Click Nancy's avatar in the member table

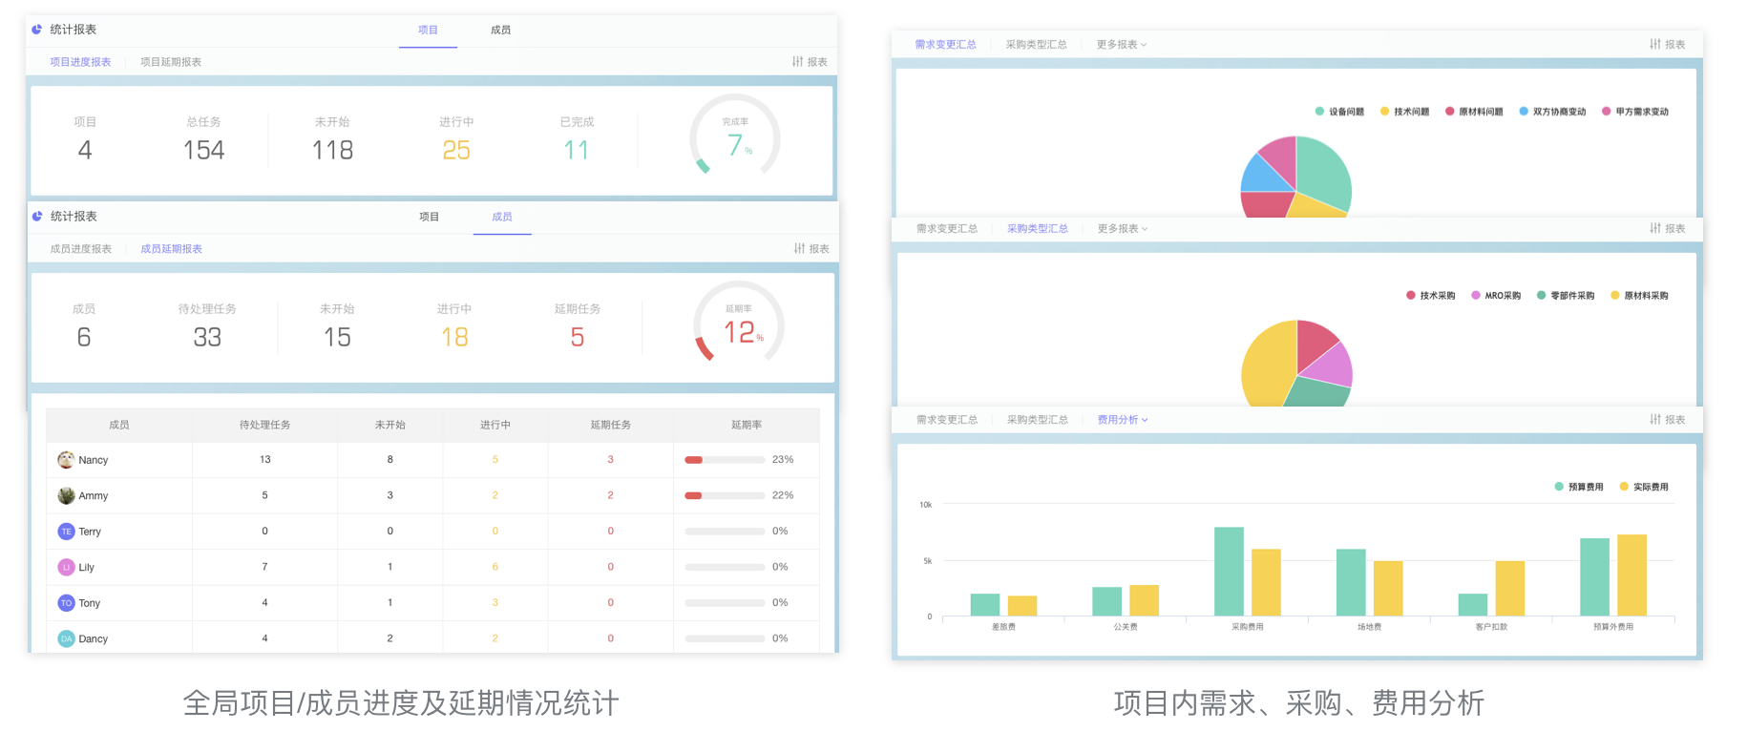click(66, 460)
